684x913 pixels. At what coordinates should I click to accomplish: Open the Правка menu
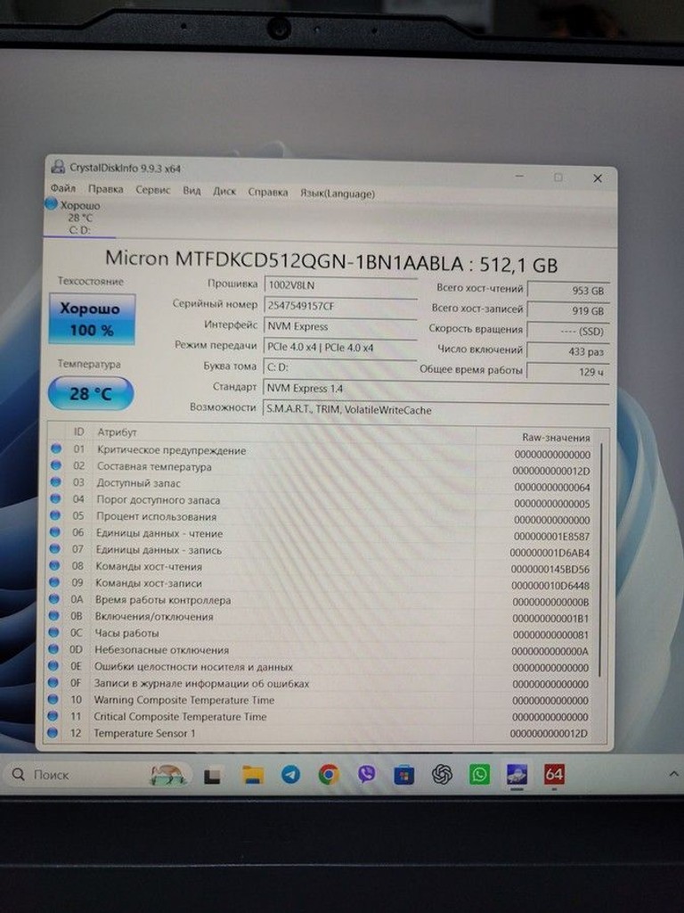point(105,189)
